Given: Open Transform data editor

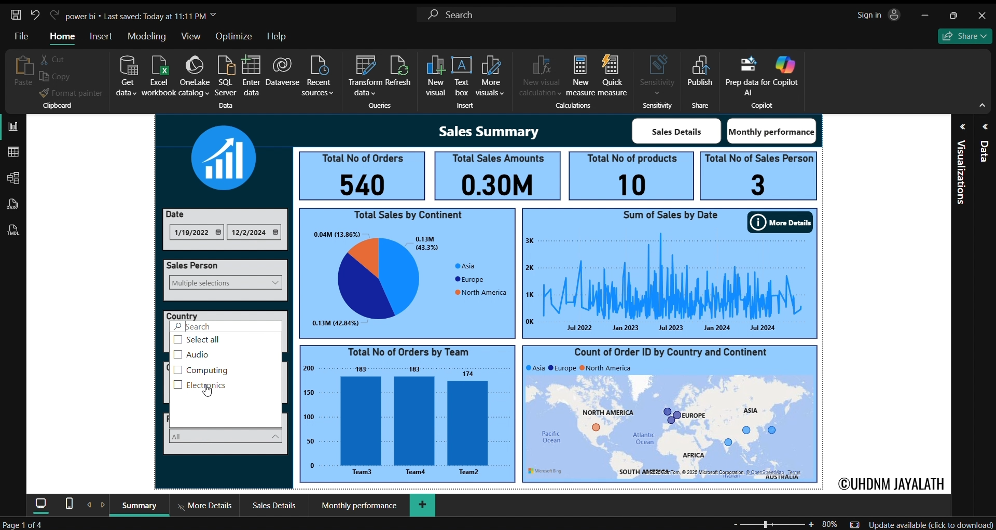Looking at the screenshot, I should [x=366, y=76].
